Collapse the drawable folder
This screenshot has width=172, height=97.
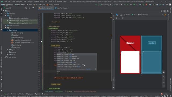point(8,30)
